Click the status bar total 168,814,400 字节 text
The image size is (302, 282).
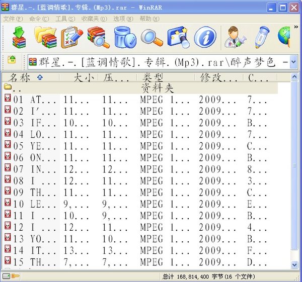(208, 276)
